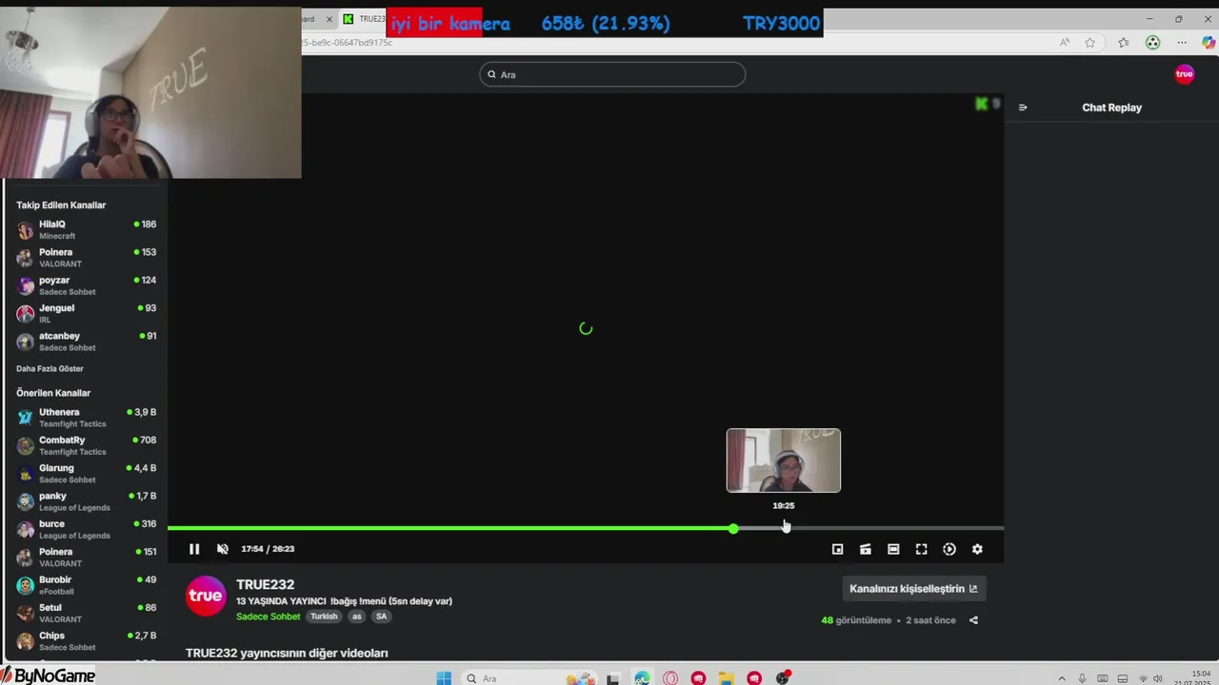Open File Explorer from taskbar
1219x685 pixels.
[x=727, y=678]
